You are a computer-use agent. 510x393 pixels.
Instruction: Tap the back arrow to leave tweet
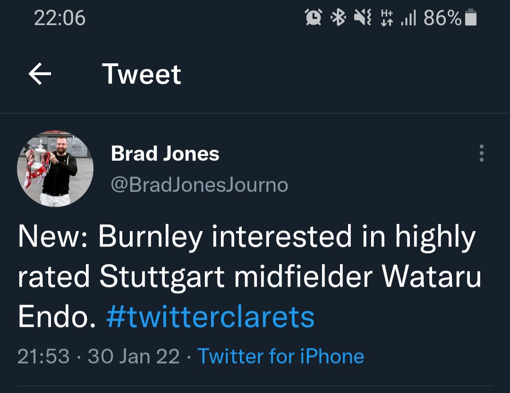click(40, 74)
